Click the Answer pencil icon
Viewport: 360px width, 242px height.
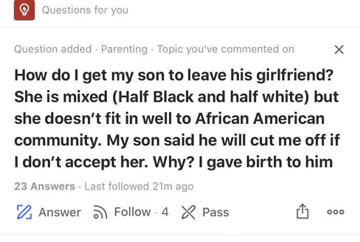(23, 212)
